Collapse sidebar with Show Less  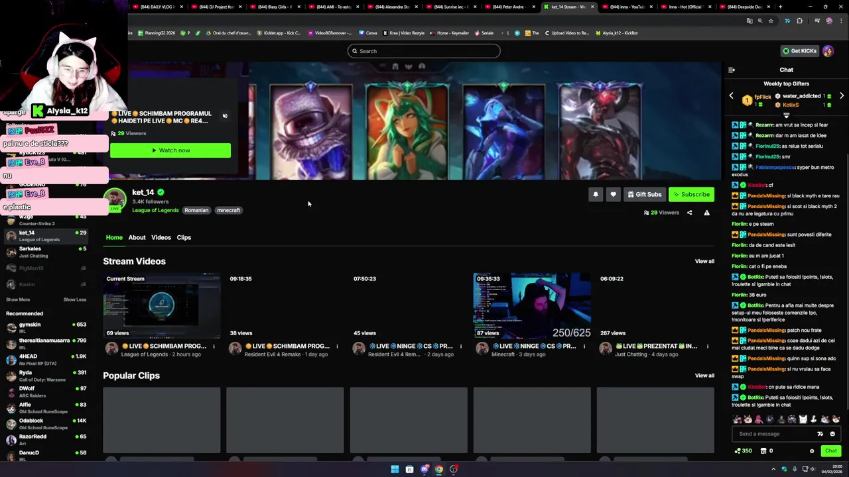click(x=75, y=299)
